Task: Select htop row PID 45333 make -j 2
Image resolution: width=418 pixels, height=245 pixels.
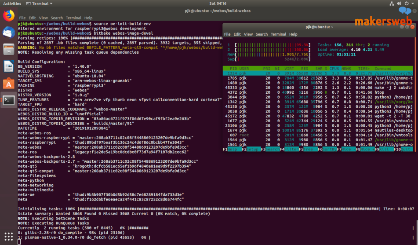Action: point(318,88)
